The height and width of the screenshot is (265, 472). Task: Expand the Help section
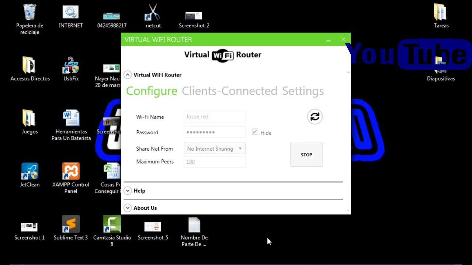(128, 191)
